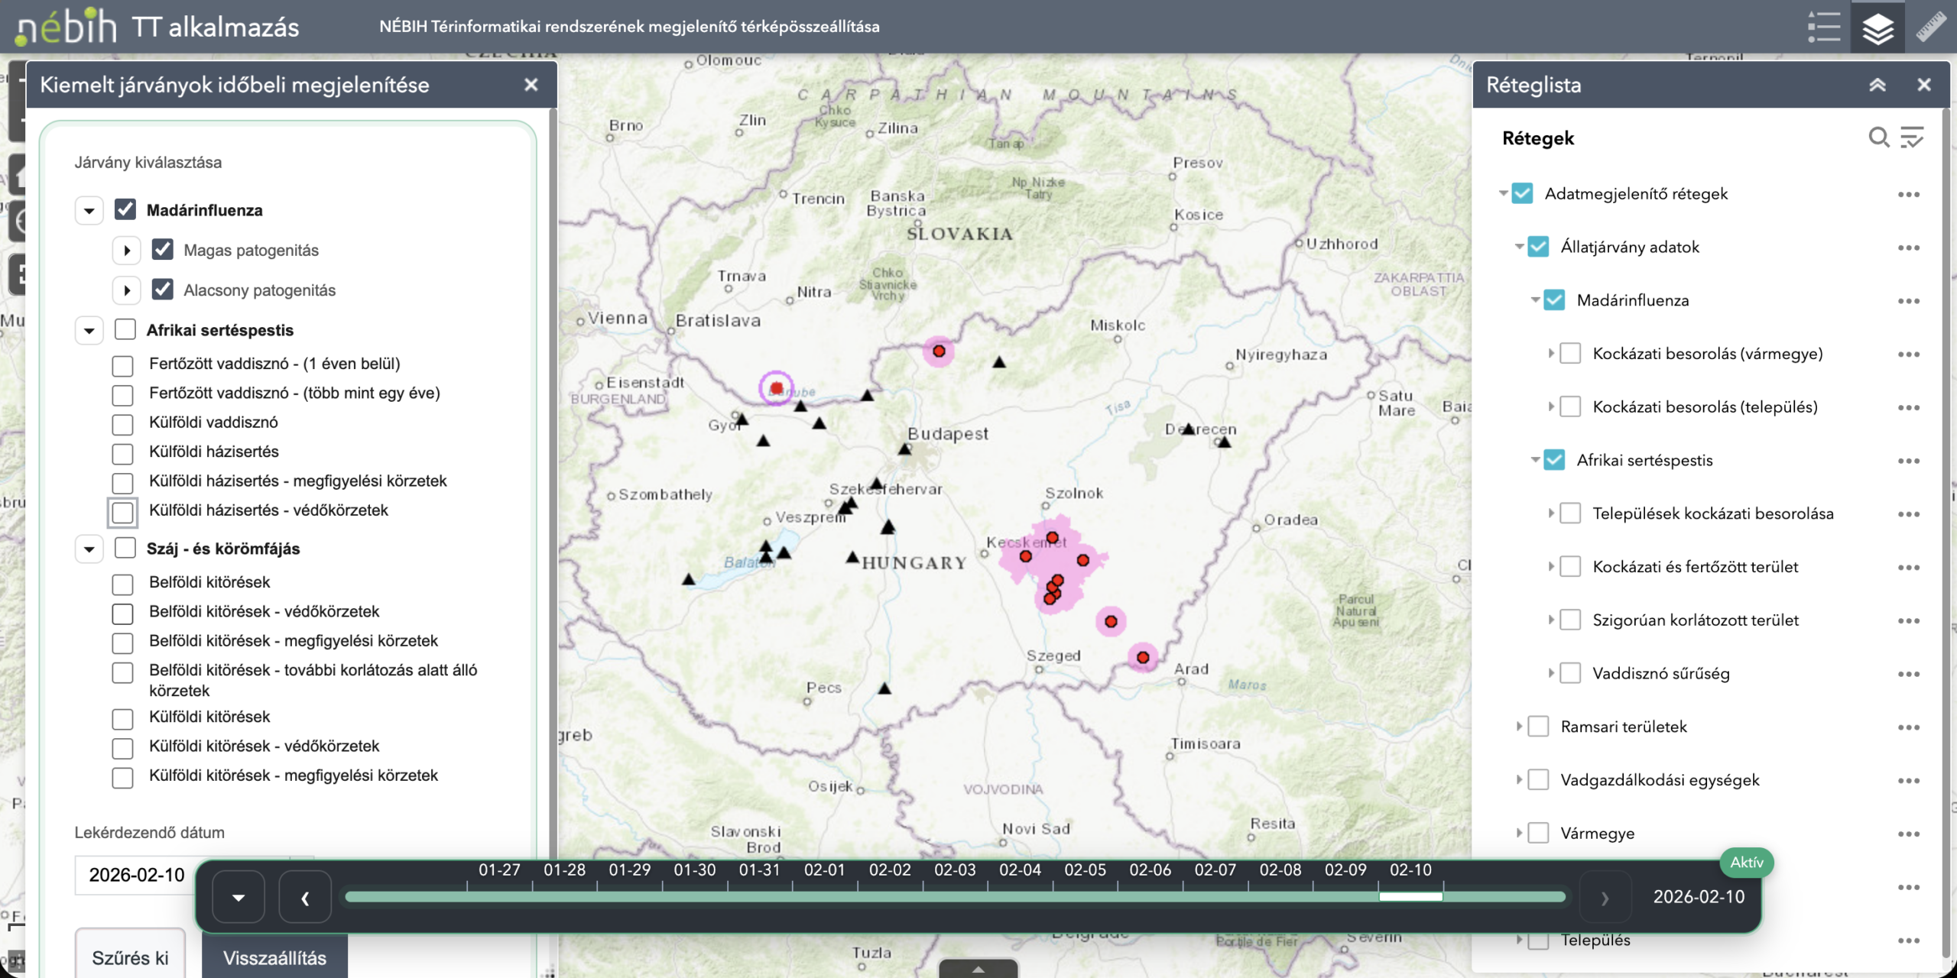
Task: Open the layer filter icon beside search
Action: coord(1912,138)
